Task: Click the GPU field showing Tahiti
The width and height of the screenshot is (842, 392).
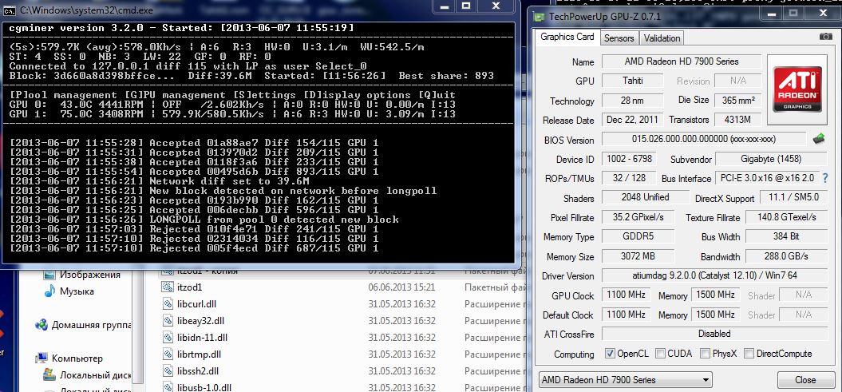Action: 631,81
